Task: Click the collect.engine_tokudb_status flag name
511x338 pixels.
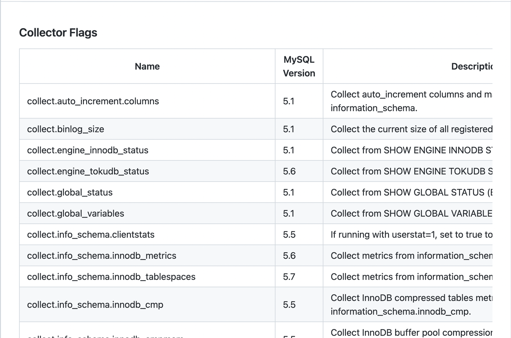Action: [88, 171]
